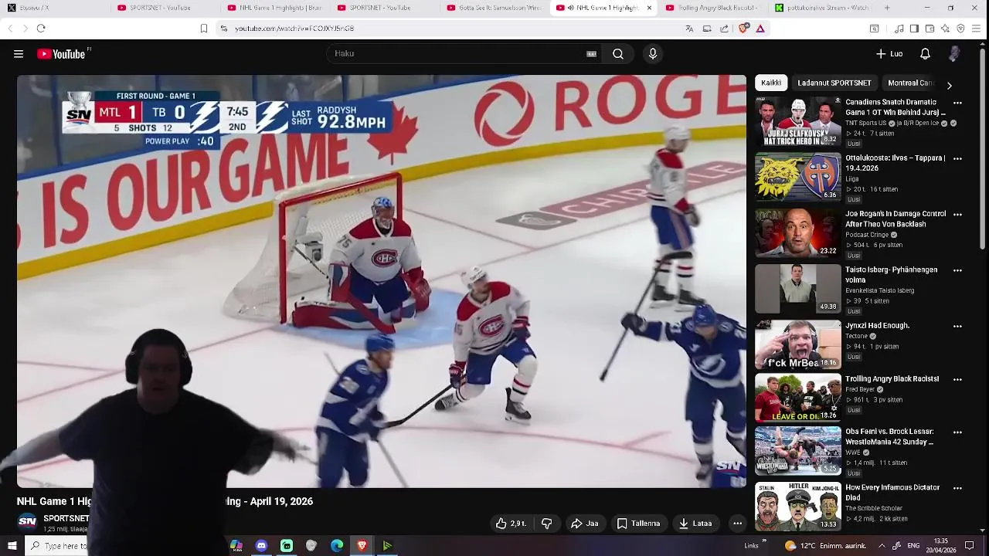Select the Kaikki filter chip
The image size is (989, 556).
(771, 83)
